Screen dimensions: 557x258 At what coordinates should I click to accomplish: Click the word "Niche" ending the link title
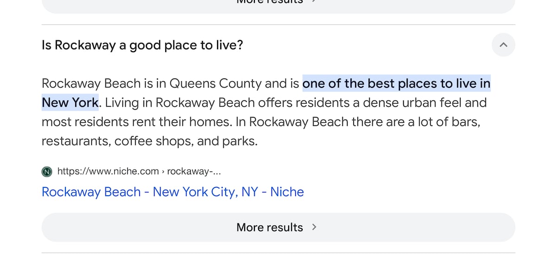(x=287, y=192)
